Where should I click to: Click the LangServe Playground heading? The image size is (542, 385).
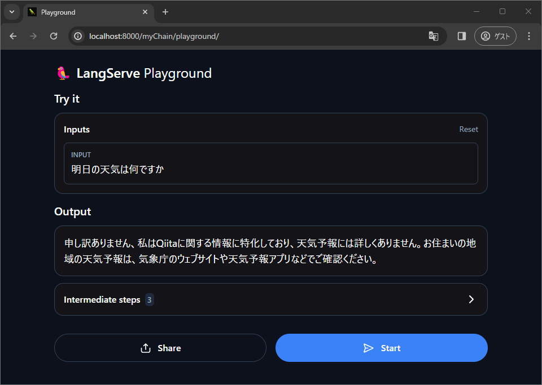[144, 73]
